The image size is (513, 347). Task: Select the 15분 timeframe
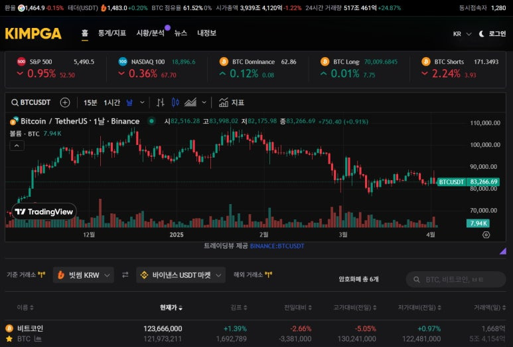click(90, 103)
